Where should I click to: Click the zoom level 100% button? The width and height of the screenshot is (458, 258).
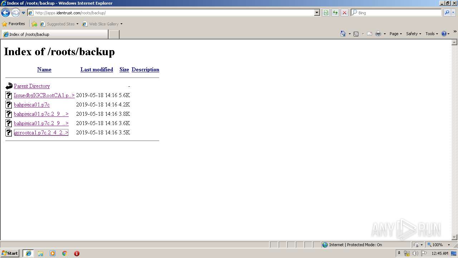[435, 245]
